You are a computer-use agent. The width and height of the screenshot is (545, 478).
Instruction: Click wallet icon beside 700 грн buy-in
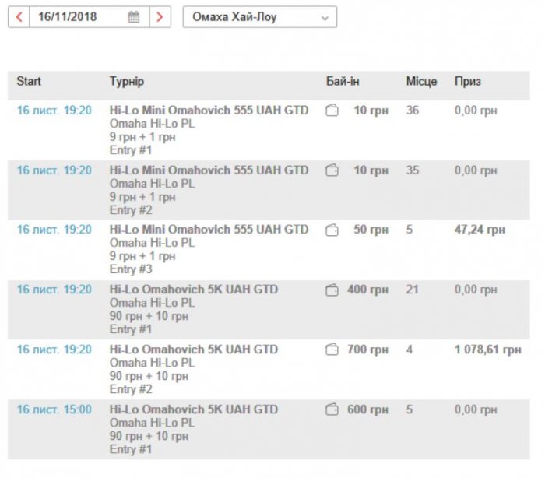332,350
